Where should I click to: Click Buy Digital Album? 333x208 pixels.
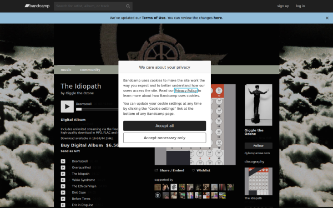pyautogui.click(x=82, y=145)
